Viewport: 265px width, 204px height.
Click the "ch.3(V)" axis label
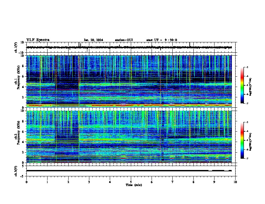pyautogui.click(x=16, y=171)
